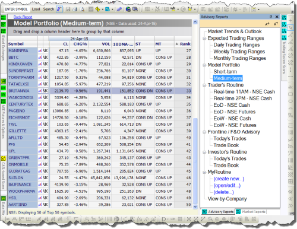The width and height of the screenshot is (297, 229).
Task: Click the yellow CASL-based Scans sidebar icon
Action: [x=4, y=158]
